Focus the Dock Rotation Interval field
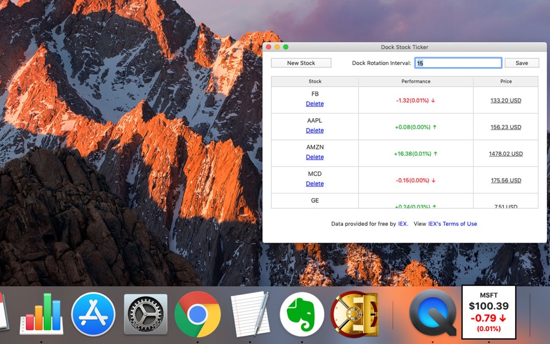The height and width of the screenshot is (344, 550). (x=458, y=63)
